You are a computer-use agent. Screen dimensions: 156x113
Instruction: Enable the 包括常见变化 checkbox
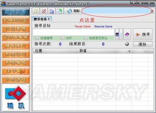click(85, 38)
